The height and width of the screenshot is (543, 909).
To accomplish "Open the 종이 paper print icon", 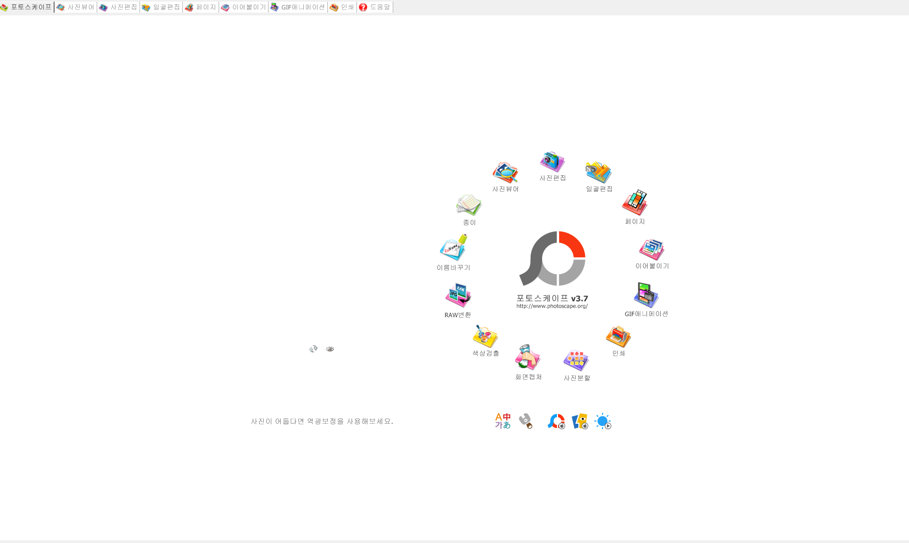I will click(469, 210).
